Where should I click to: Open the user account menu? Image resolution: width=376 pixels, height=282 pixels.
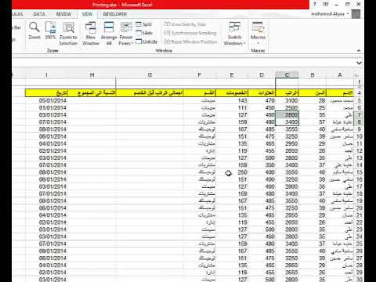(x=330, y=14)
